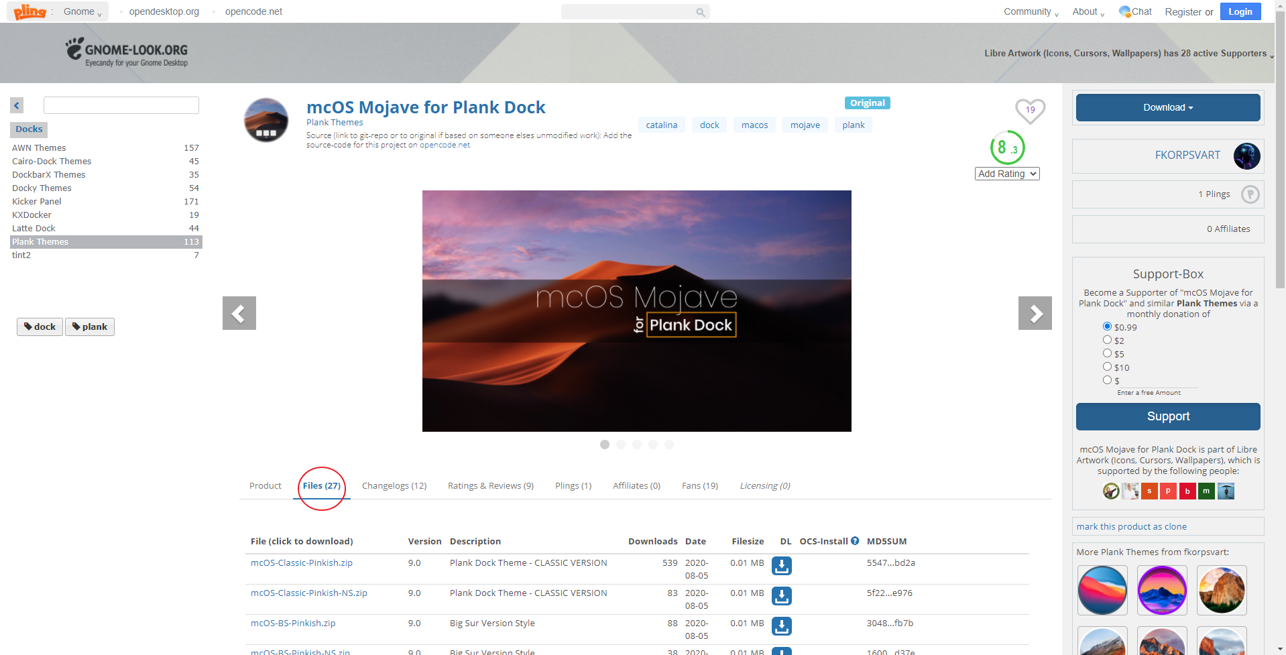Click the light red 'p' supporter avatar
1286x655 pixels.
(x=1168, y=491)
